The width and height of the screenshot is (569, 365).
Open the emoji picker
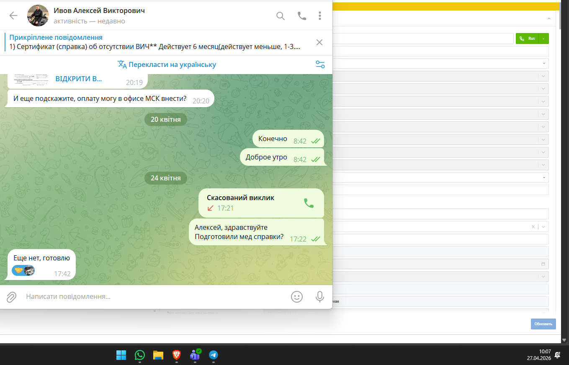click(297, 297)
